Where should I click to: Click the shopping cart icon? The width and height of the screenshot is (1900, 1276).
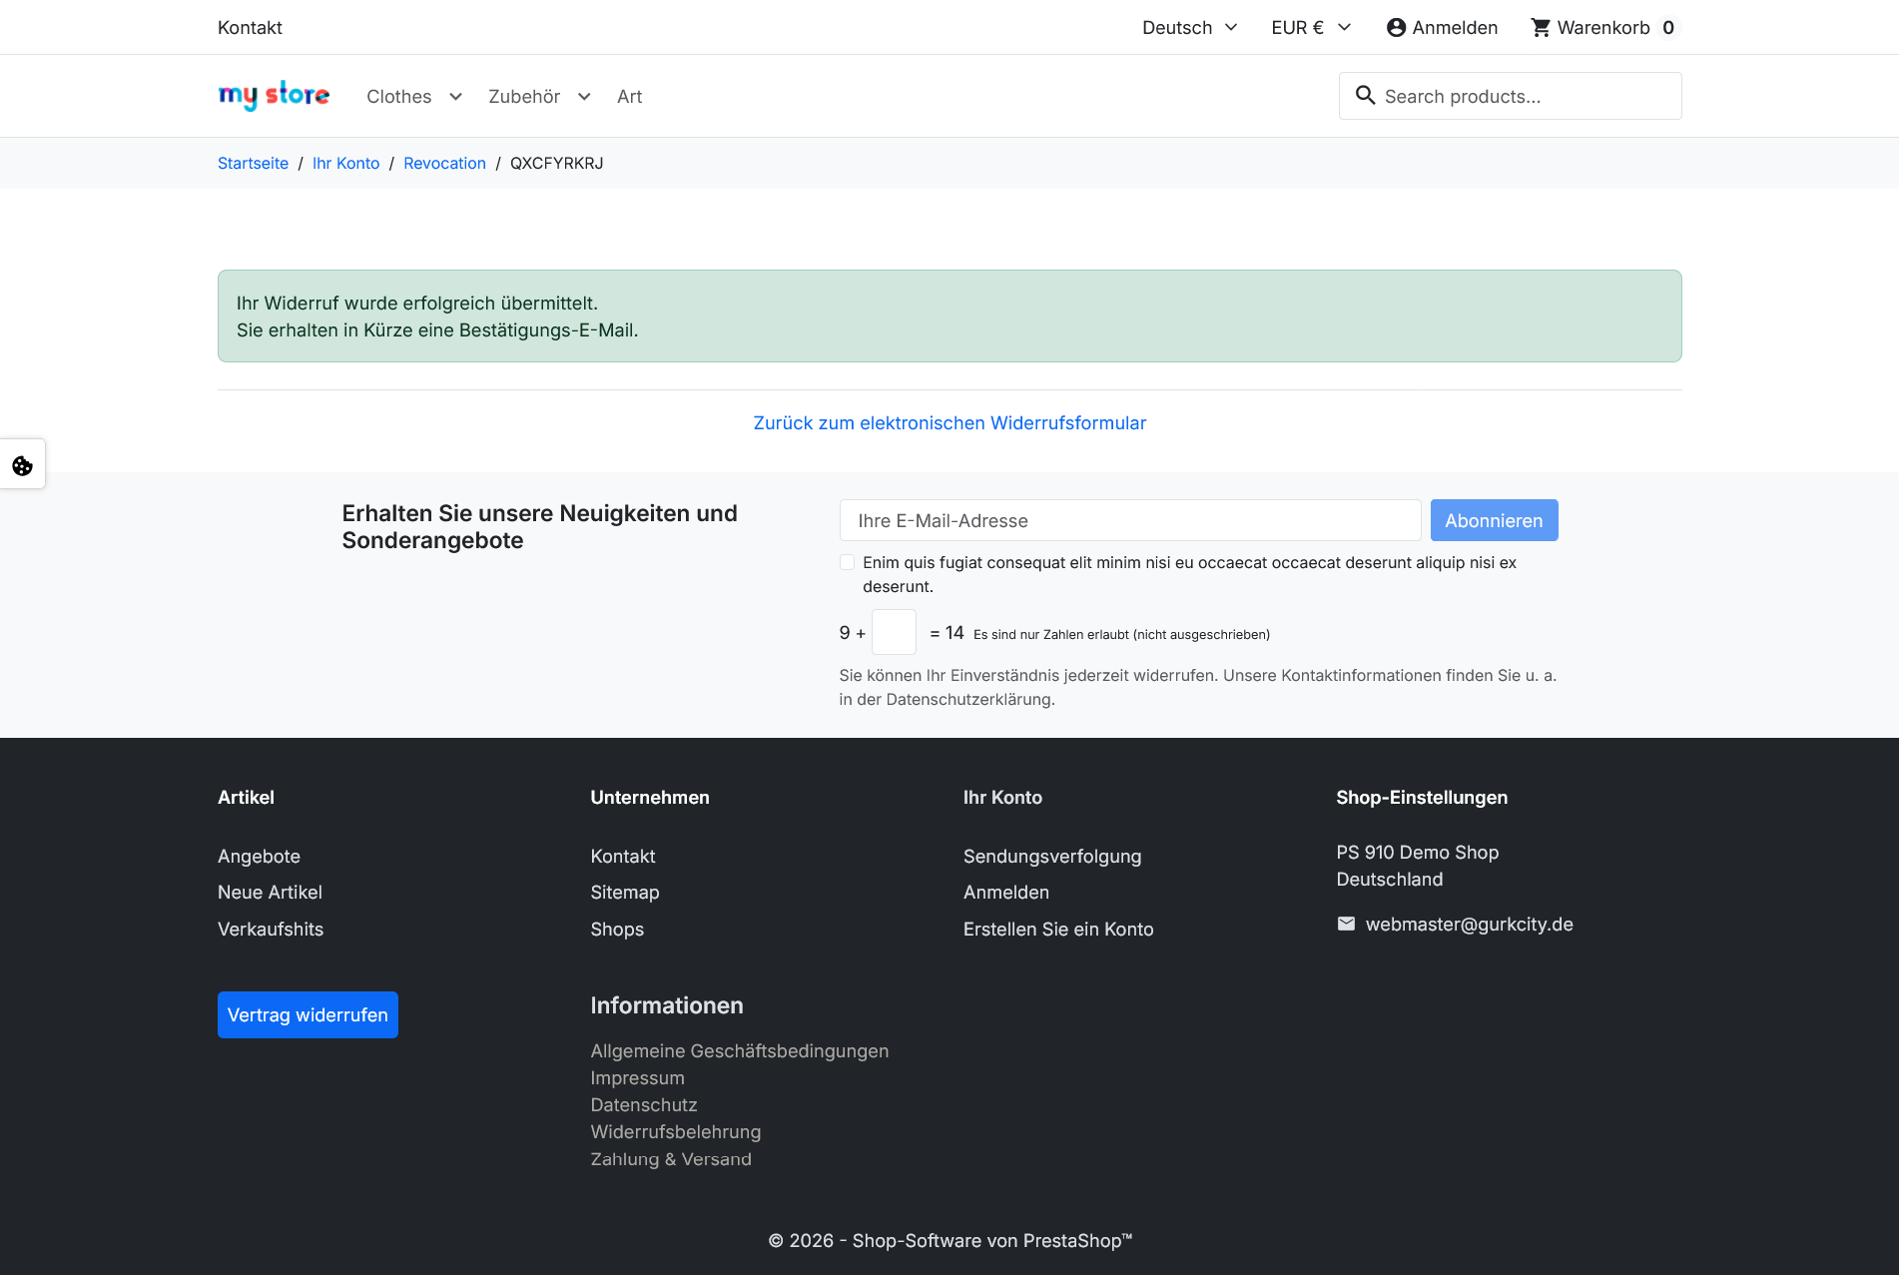[x=1541, y=28]
